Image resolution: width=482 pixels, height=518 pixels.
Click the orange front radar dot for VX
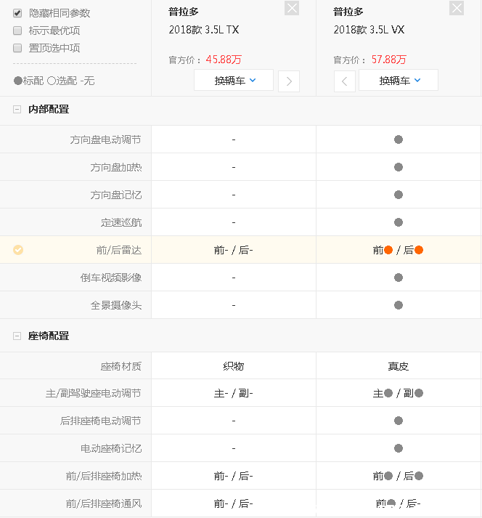(x=388, y=250)
